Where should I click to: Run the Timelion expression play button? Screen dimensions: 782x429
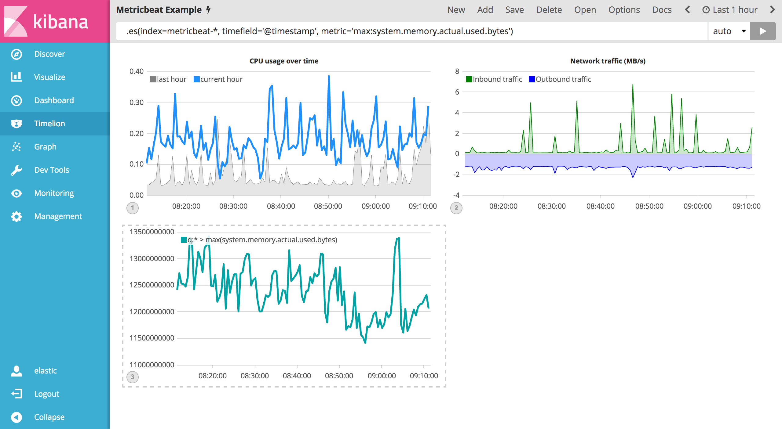point(762,31)
